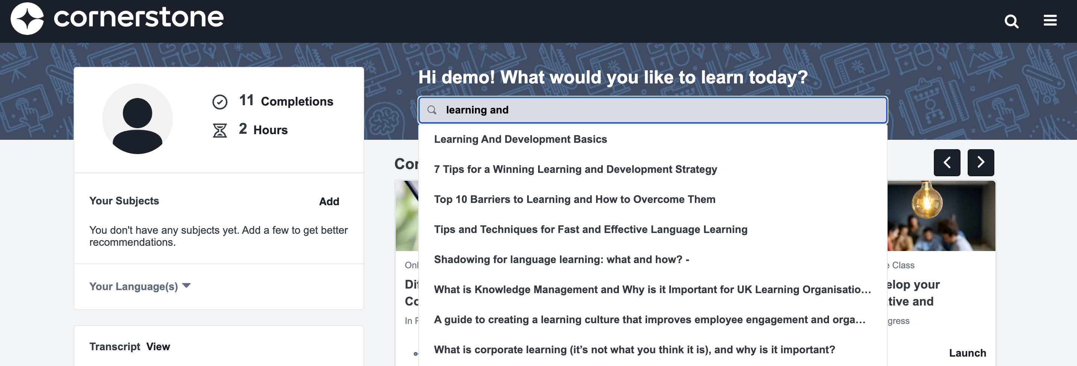Image resolution: width=1077 pixels, height=366 pixels.
Task: Open the hamburger navigation menu
Action: tap(1050, 20)
